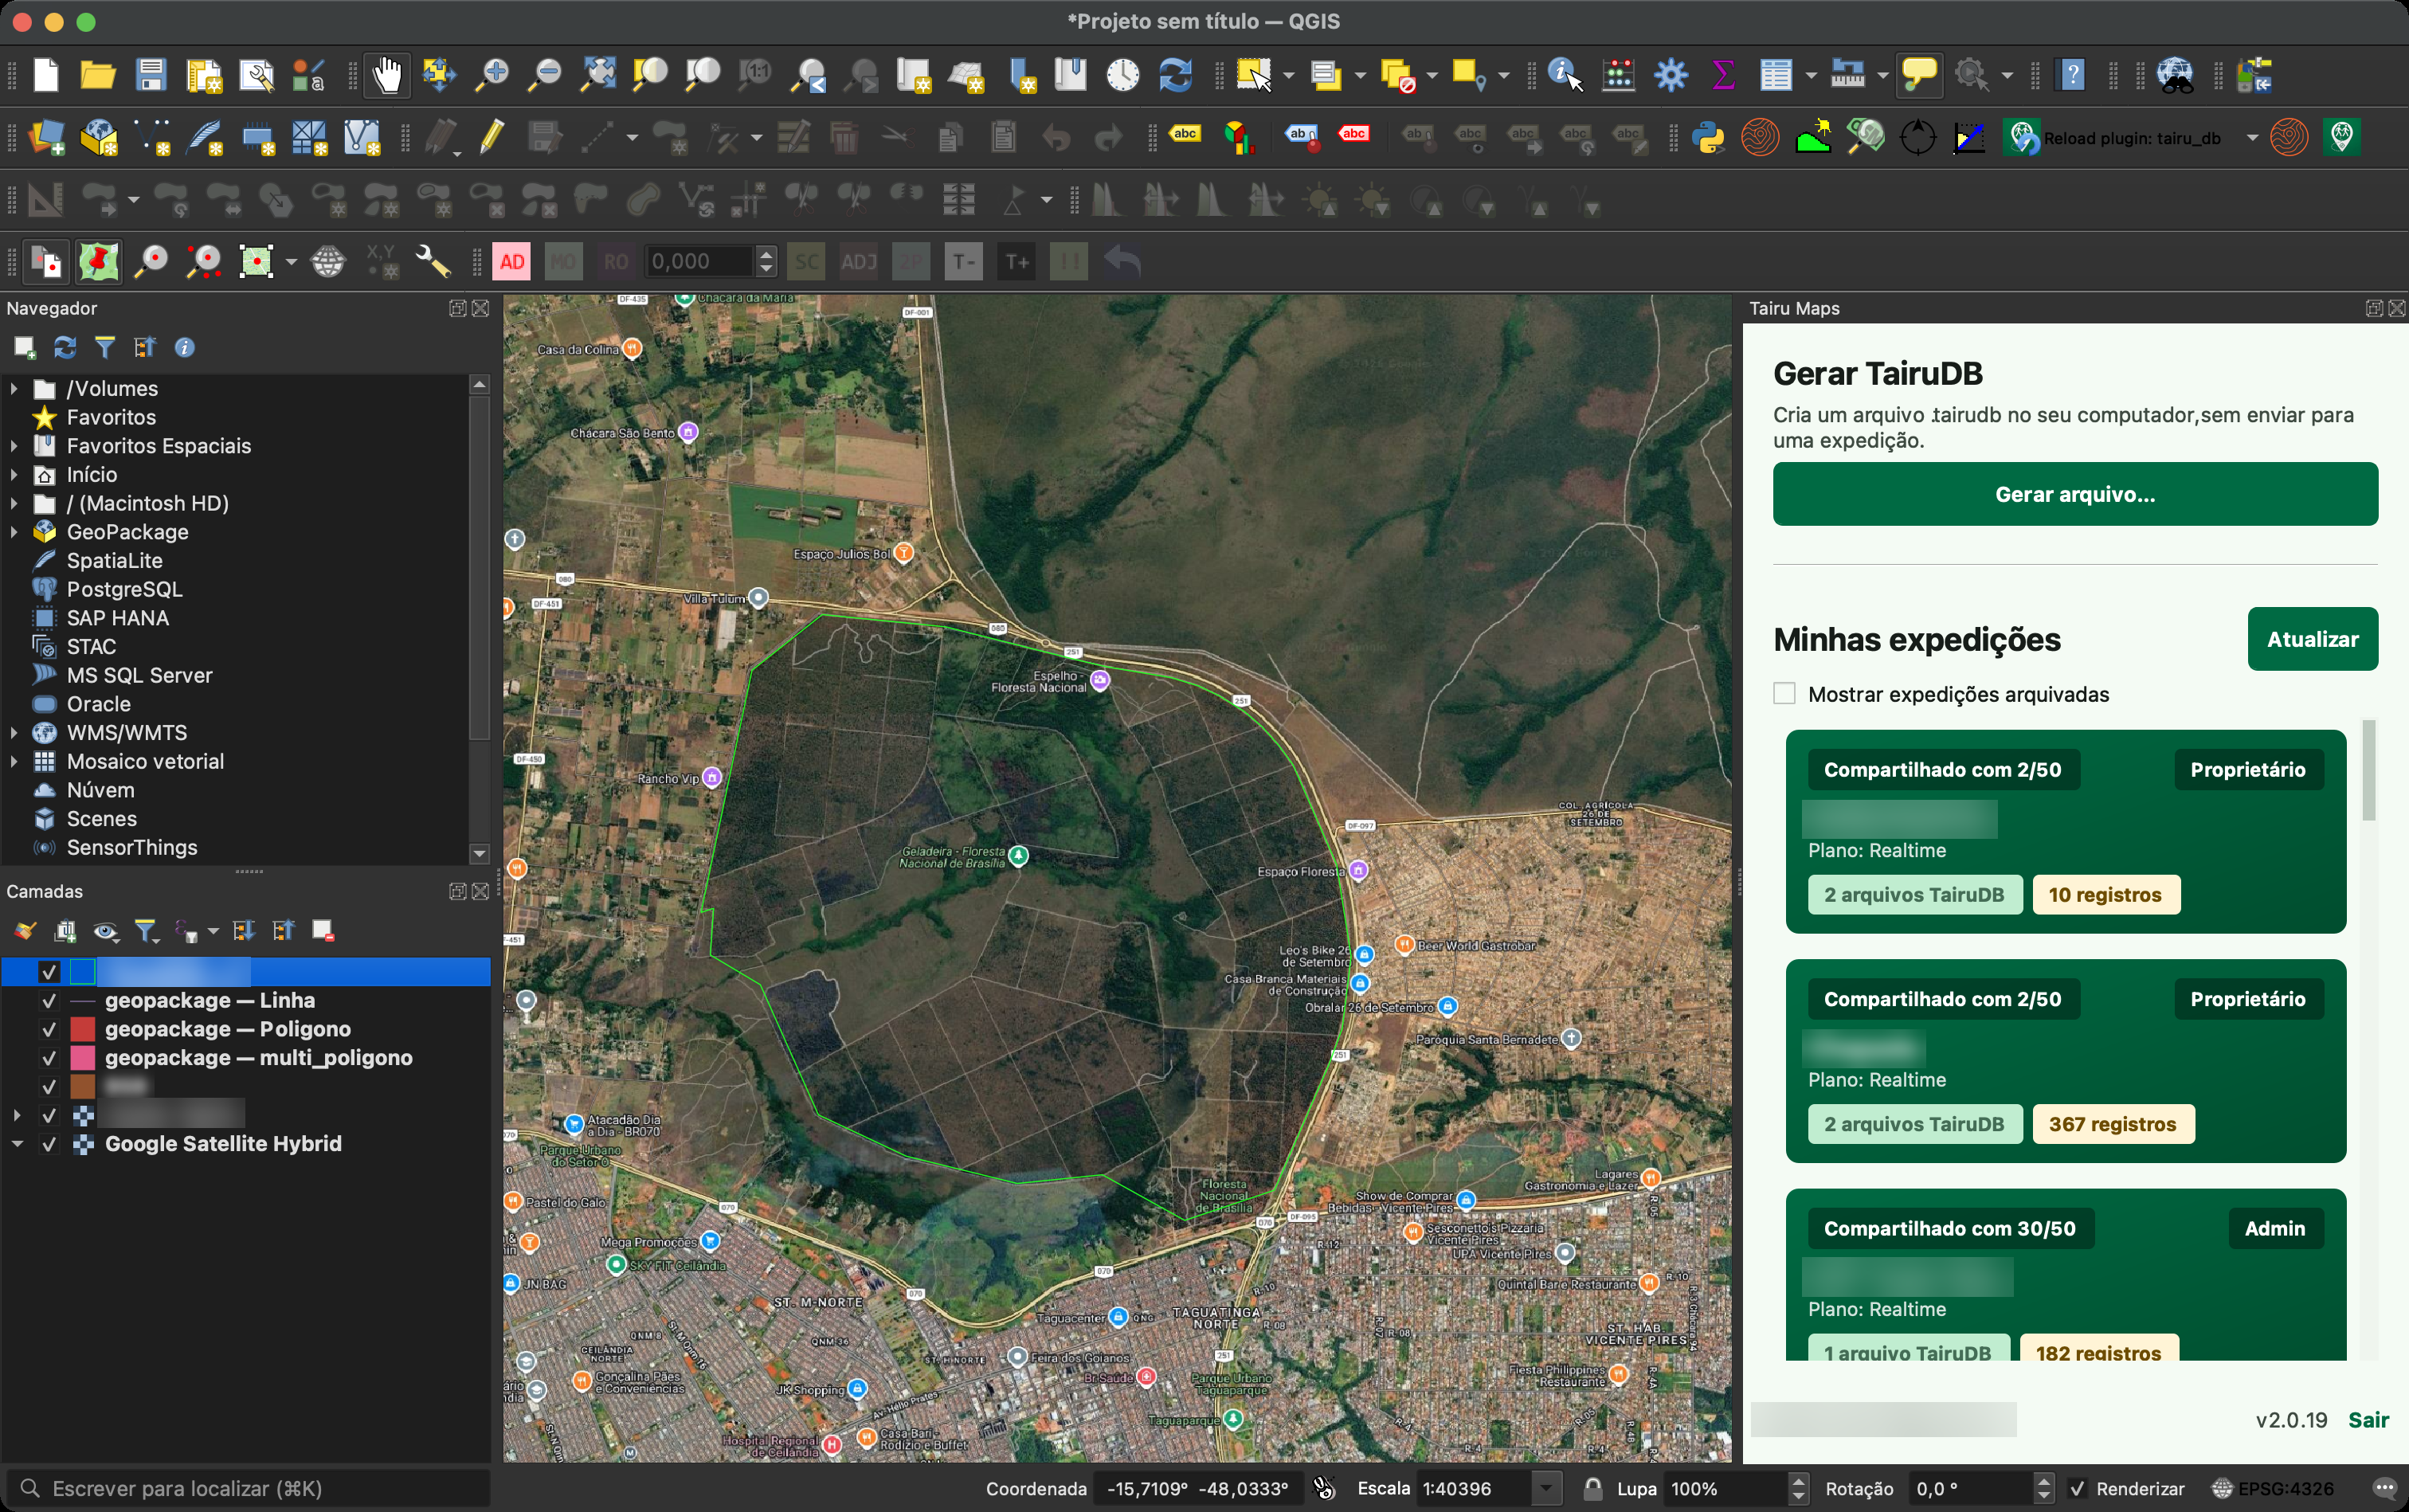Create a new blank project icon
Screen dimensions: 2409x1512
[46, 75]
